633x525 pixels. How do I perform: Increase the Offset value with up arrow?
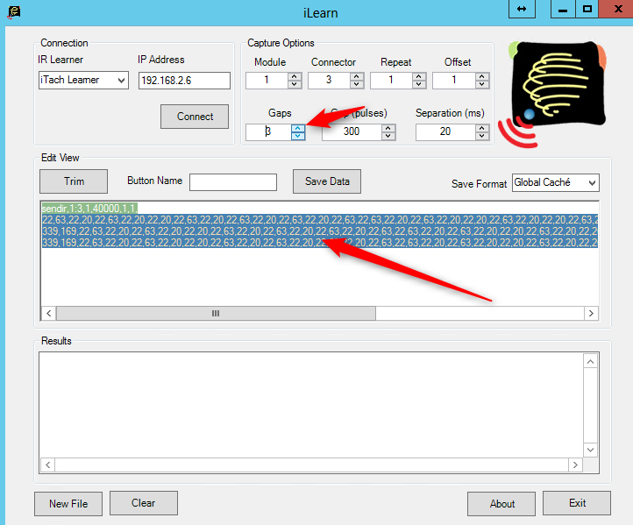[x=482, y=76]
